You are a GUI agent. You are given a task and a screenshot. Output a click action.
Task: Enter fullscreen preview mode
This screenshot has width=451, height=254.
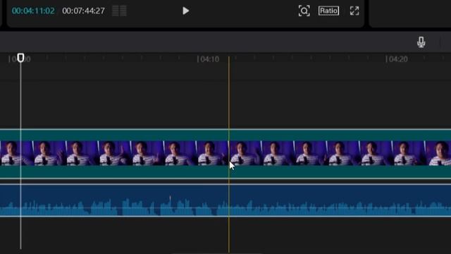click(x=354, y=11)
